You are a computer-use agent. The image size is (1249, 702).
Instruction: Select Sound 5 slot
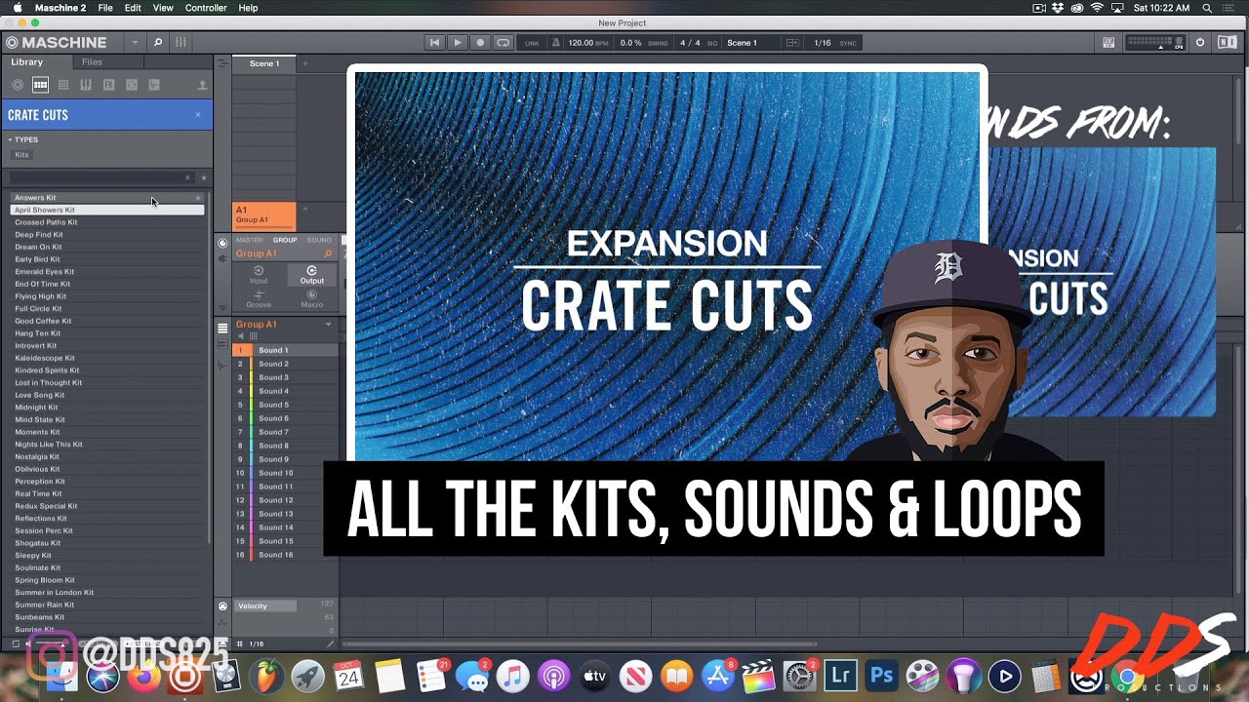coord(286,405)
